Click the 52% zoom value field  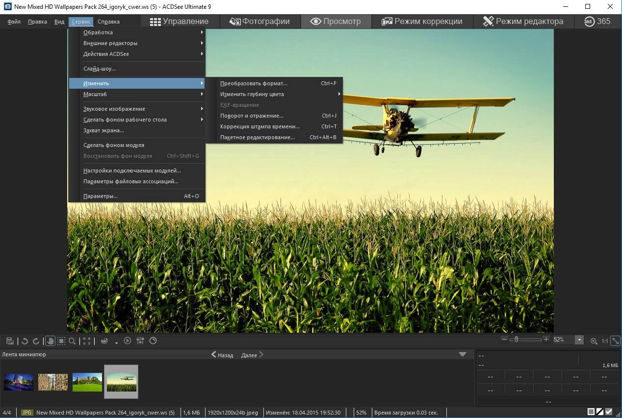(564, 340)
